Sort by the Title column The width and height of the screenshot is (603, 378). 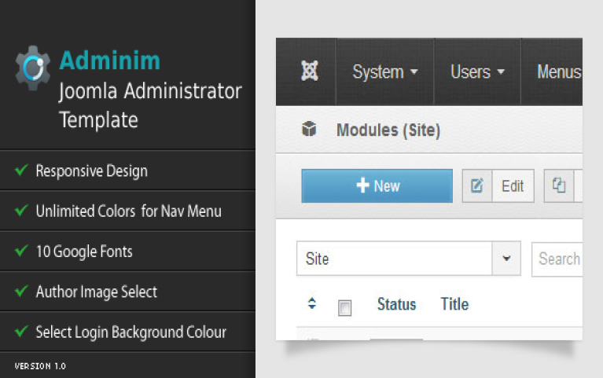click(x=454, y=304)
